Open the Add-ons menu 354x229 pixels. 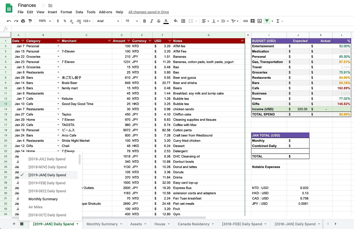pyautogui.click(x=106, y=12)
